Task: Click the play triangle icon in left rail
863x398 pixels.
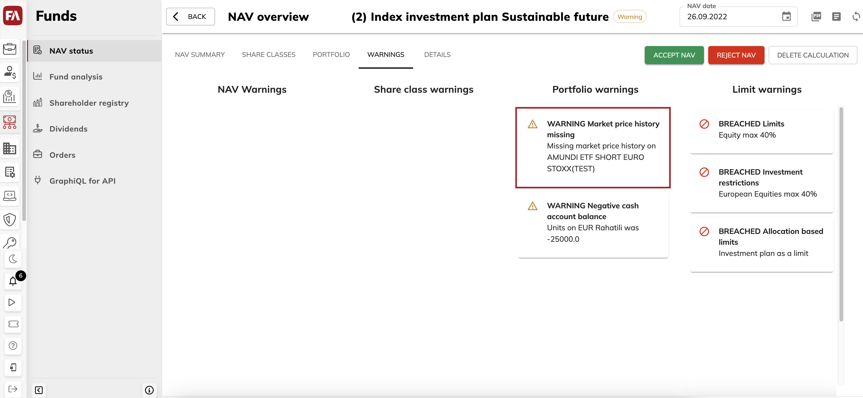Action: pos(13,302)
